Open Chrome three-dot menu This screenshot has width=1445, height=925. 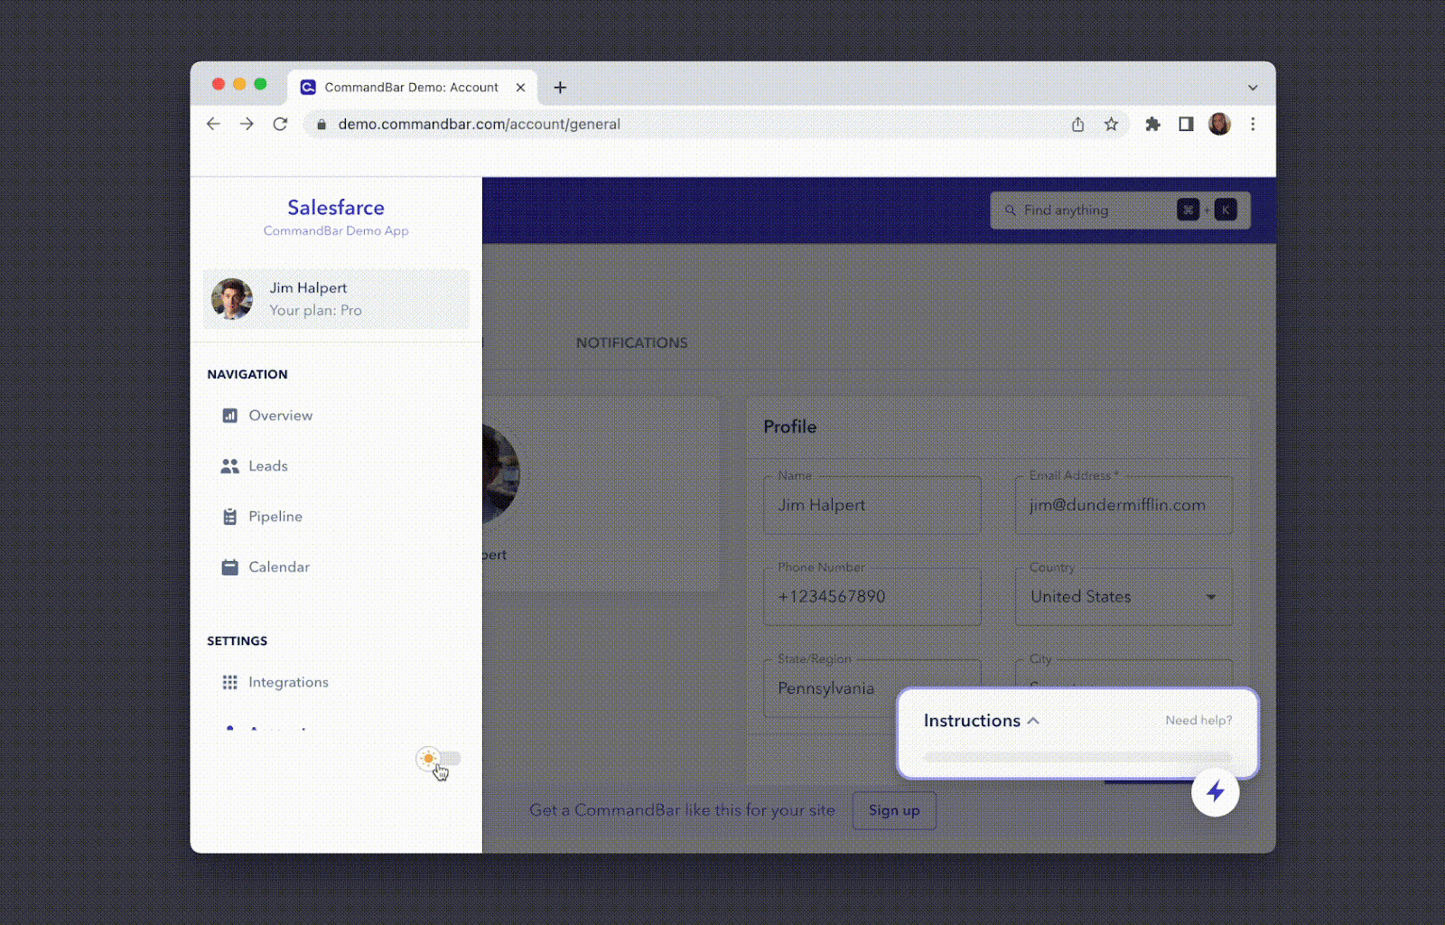[x=1253, y=124]
